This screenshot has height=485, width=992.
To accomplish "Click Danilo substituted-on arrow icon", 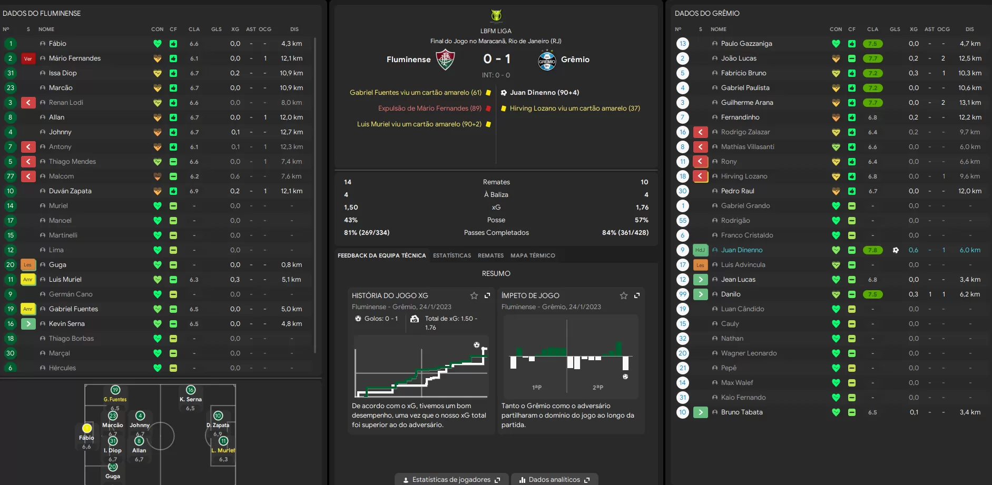I will coord(700,294).
